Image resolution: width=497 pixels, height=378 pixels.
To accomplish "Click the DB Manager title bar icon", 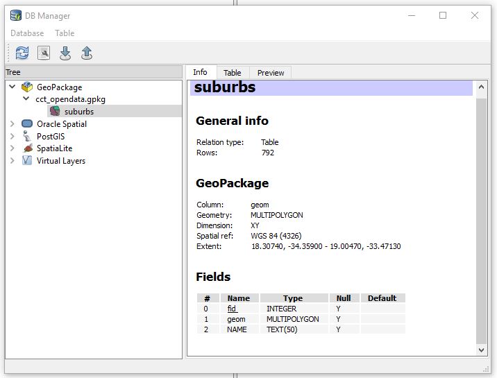I will point(16,15).
